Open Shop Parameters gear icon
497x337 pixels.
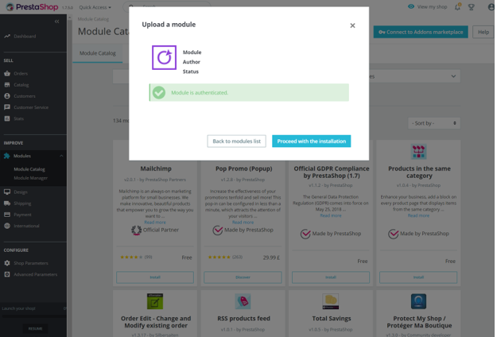click(7, 263)
